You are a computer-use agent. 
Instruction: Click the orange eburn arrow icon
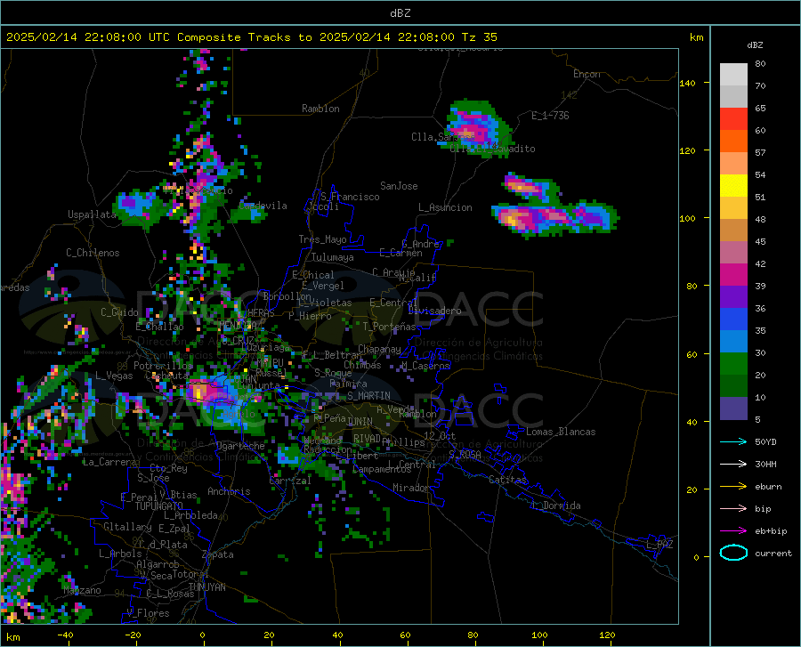point(733,486)
